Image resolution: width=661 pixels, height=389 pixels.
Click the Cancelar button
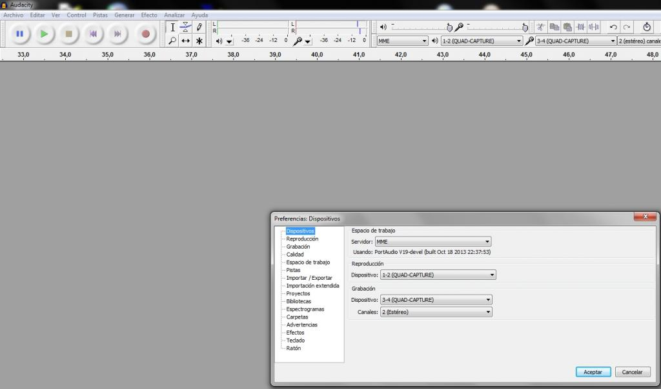pyautogui.click(x=633, y=372)
